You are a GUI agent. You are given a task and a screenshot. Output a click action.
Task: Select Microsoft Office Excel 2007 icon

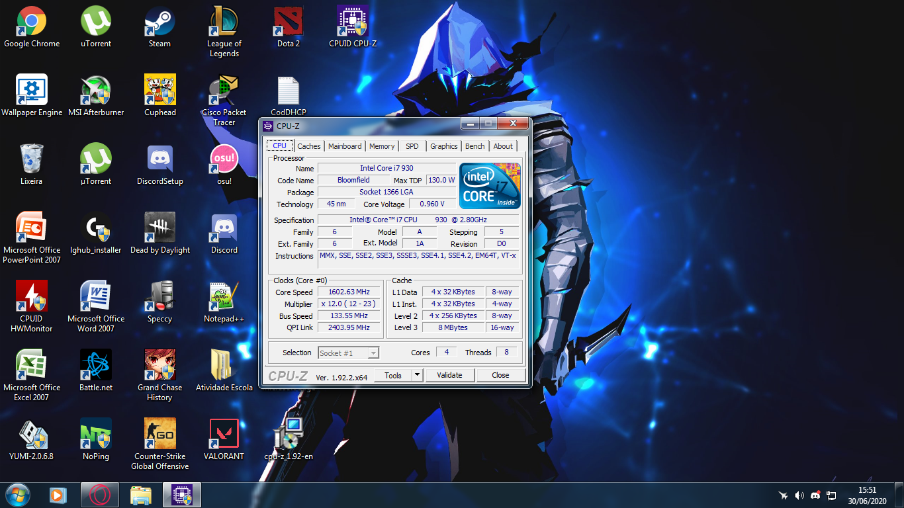(x=32, y=376)
